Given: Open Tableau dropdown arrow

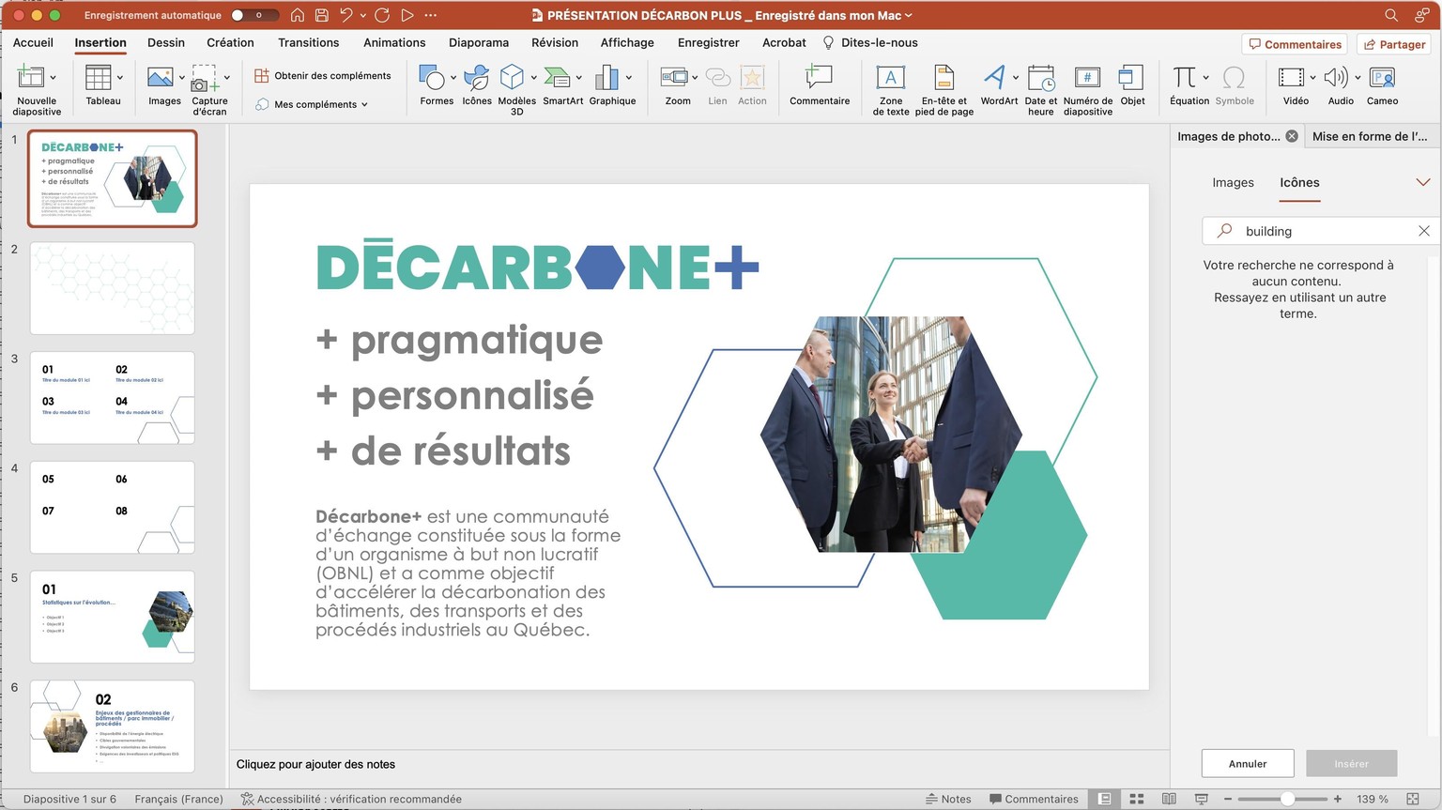Looking at the screenshot, I should (x=119, y=78).
